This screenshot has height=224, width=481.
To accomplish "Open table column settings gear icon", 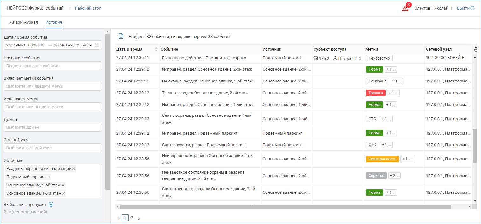I will click(x=476, y=49).
